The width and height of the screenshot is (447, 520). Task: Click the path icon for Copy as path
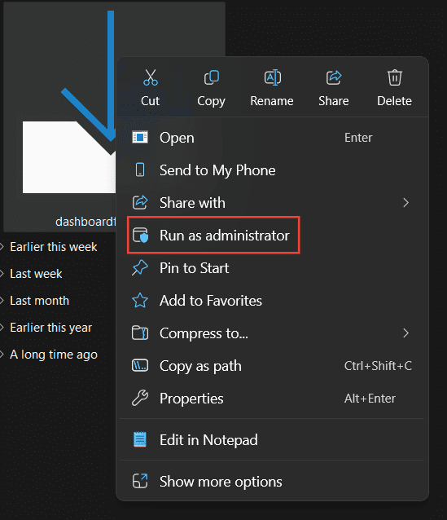point(140,365)
